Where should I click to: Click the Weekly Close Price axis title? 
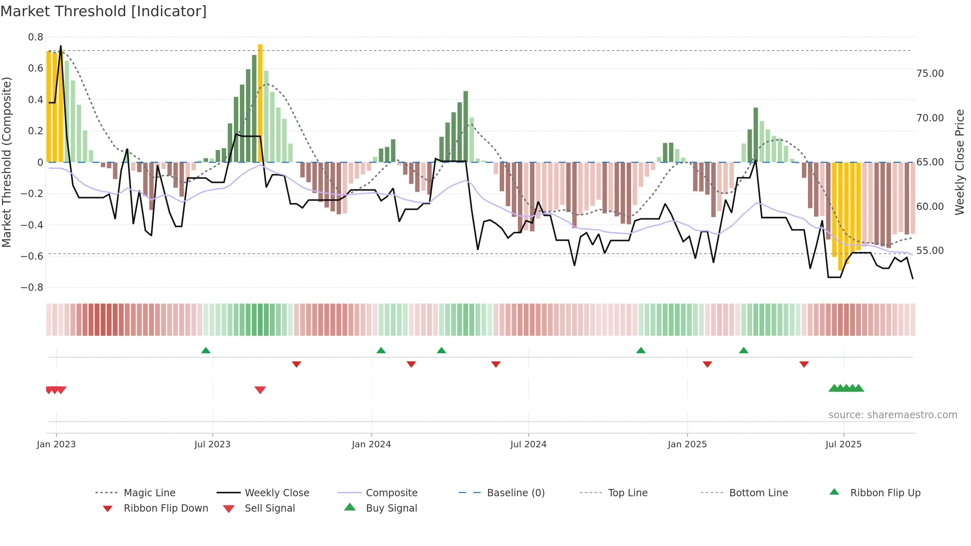pos(960,162)
